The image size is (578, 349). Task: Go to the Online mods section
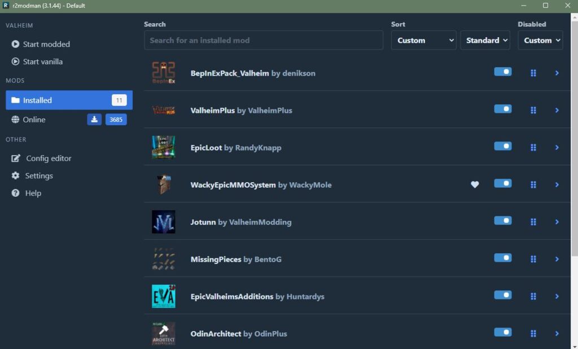pyautogui.click(x=34, y=120)
